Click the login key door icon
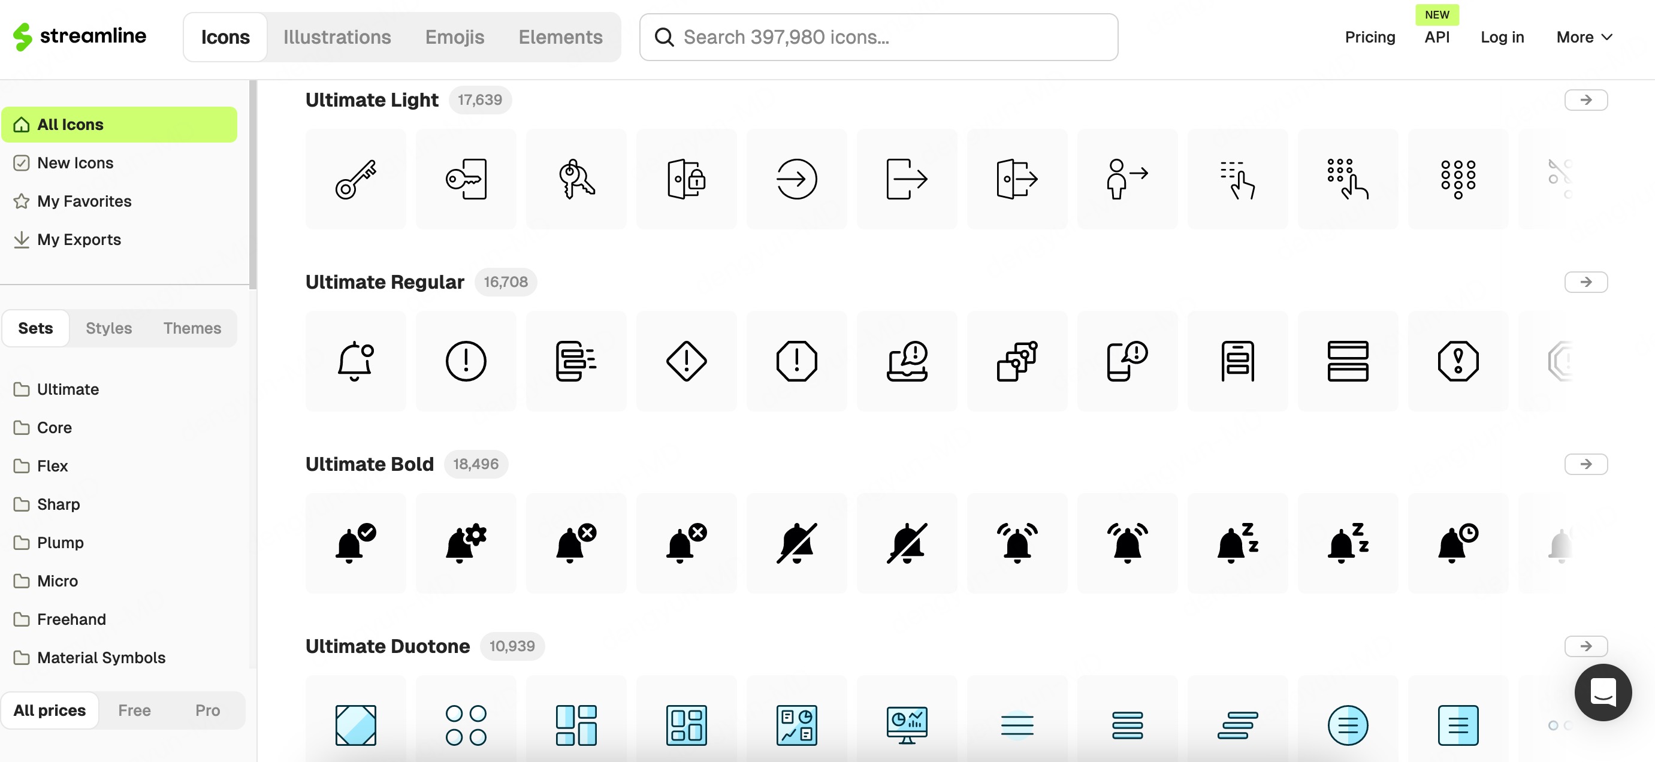 [466, 179]
